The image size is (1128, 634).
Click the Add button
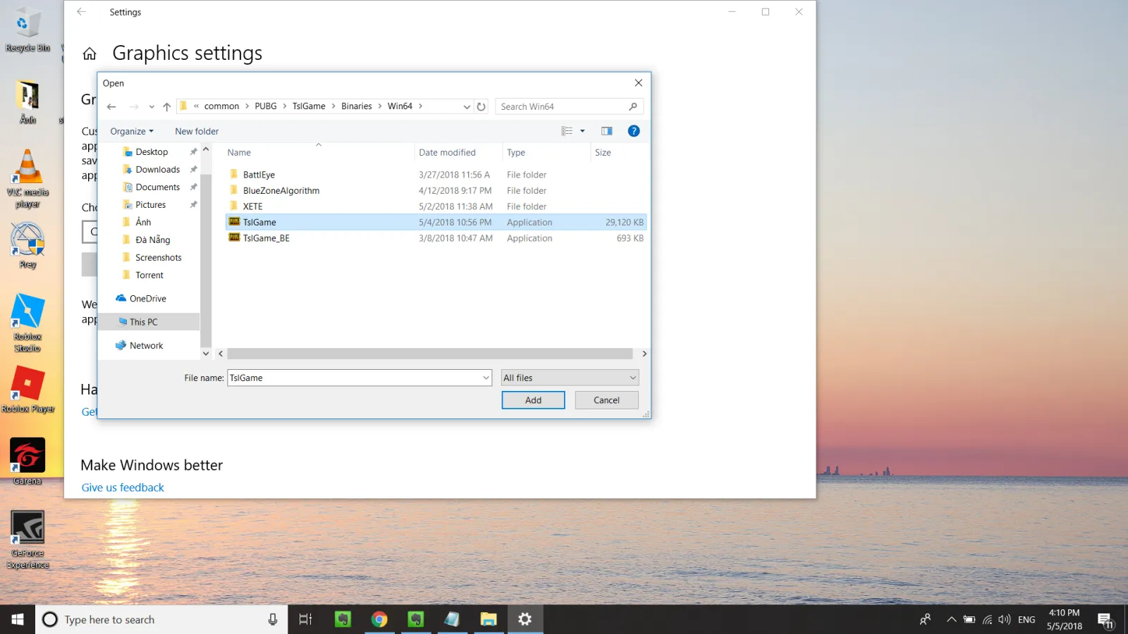click(533, 400)
